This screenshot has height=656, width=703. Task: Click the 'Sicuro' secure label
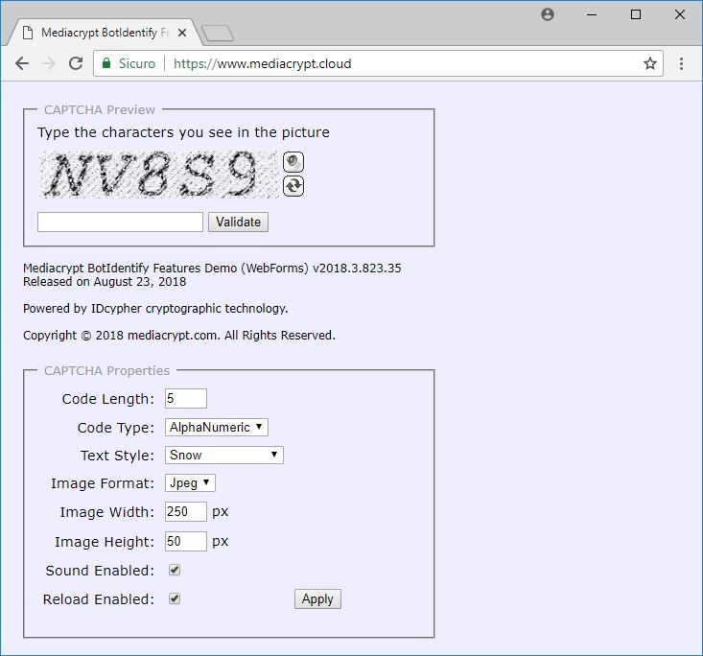[137, 63]
